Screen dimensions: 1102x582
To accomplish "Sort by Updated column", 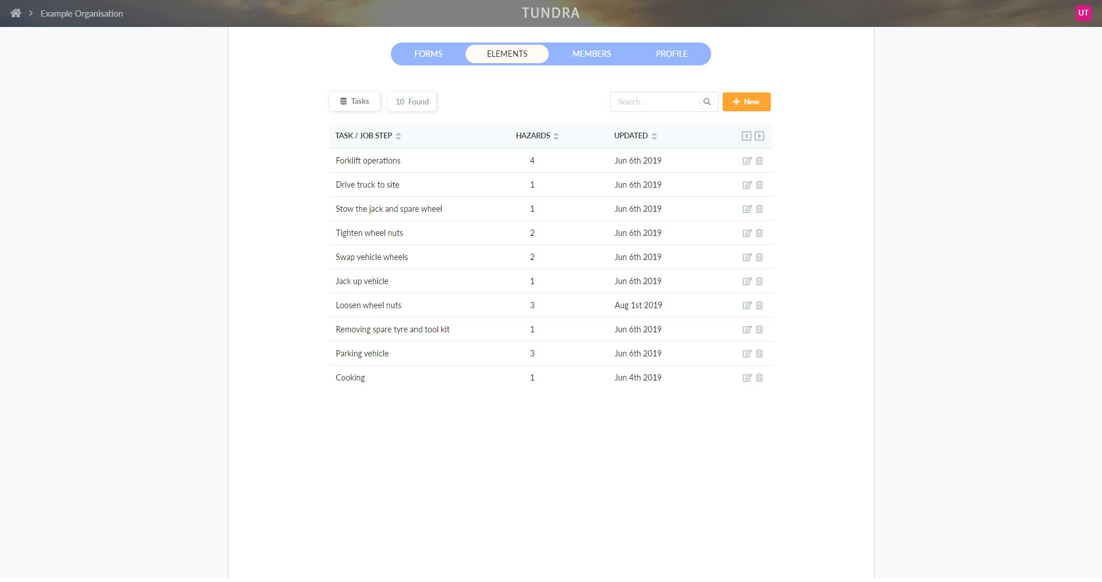I will (635, 135).
